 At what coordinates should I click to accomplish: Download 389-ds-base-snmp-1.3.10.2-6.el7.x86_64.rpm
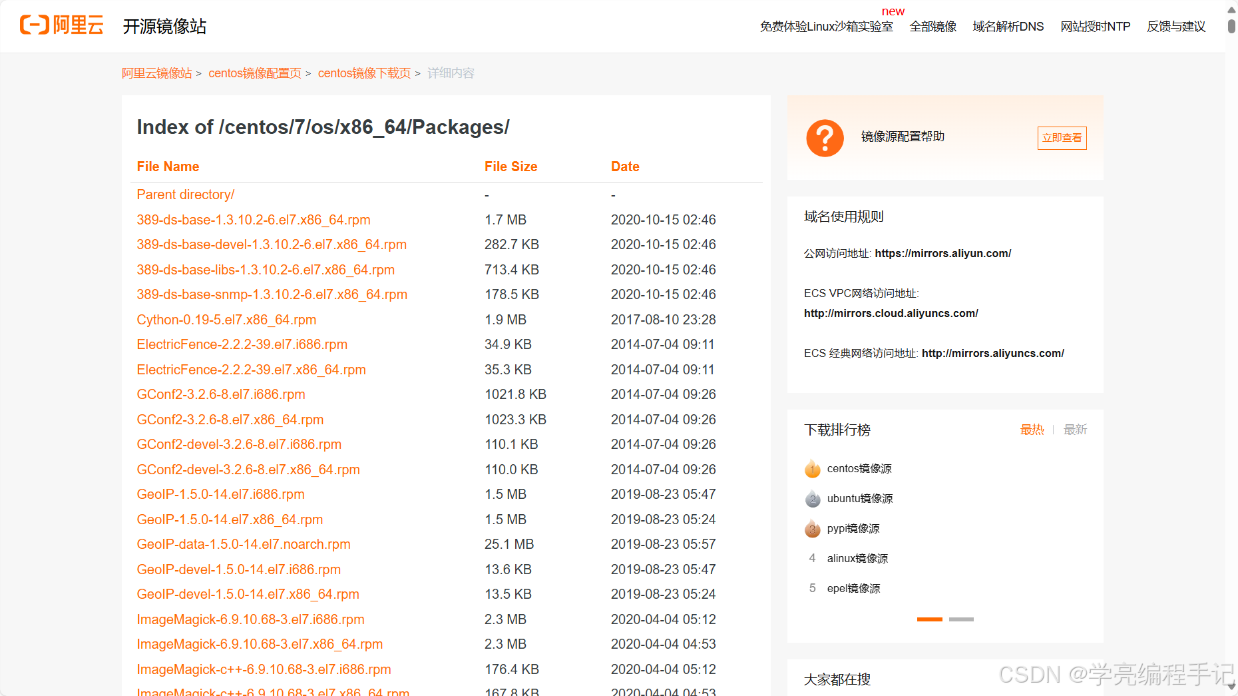coord(272,294)
